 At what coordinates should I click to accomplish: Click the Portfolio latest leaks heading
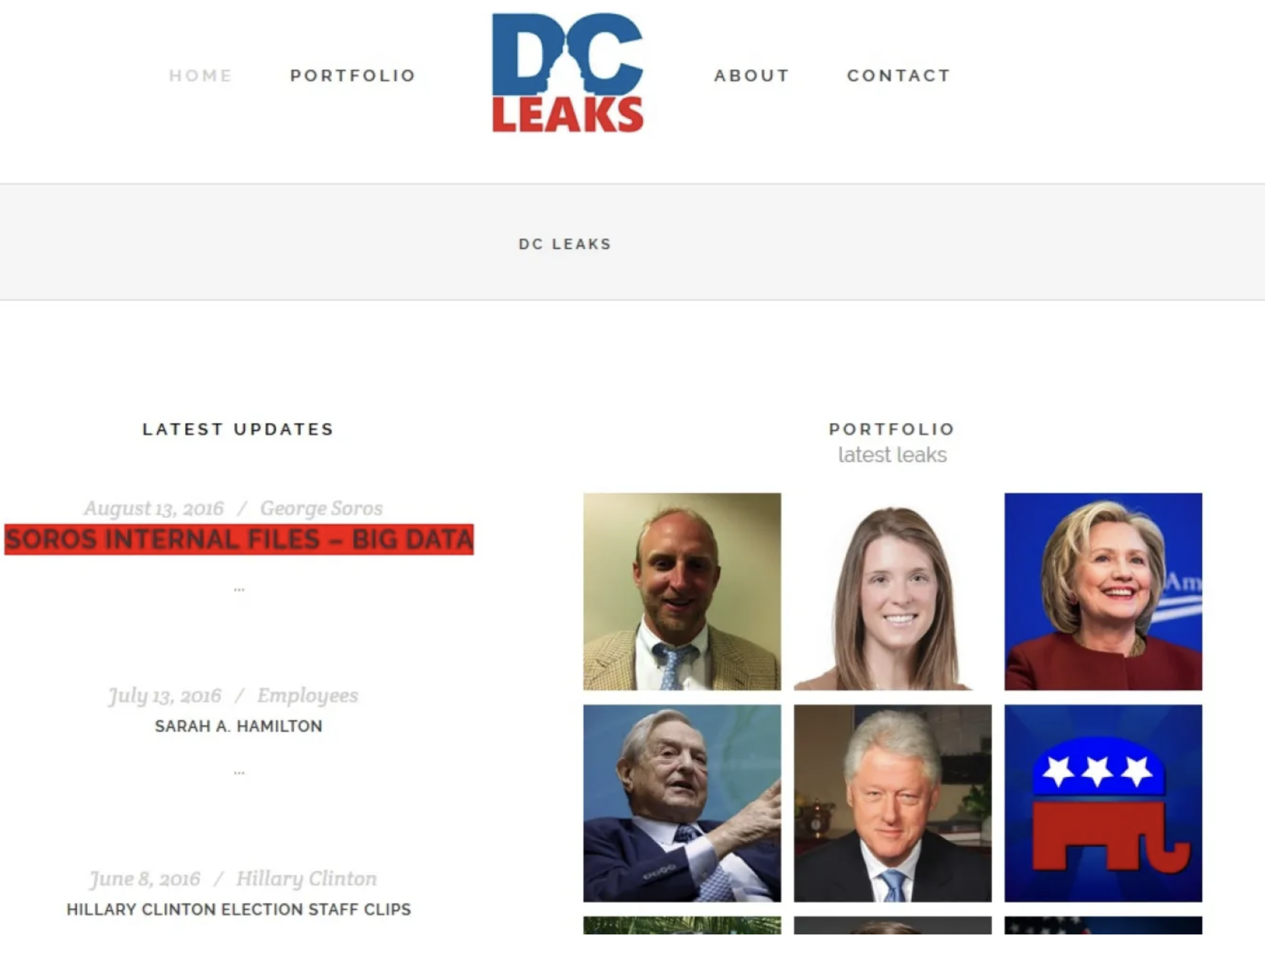click(x=892, y=443)
